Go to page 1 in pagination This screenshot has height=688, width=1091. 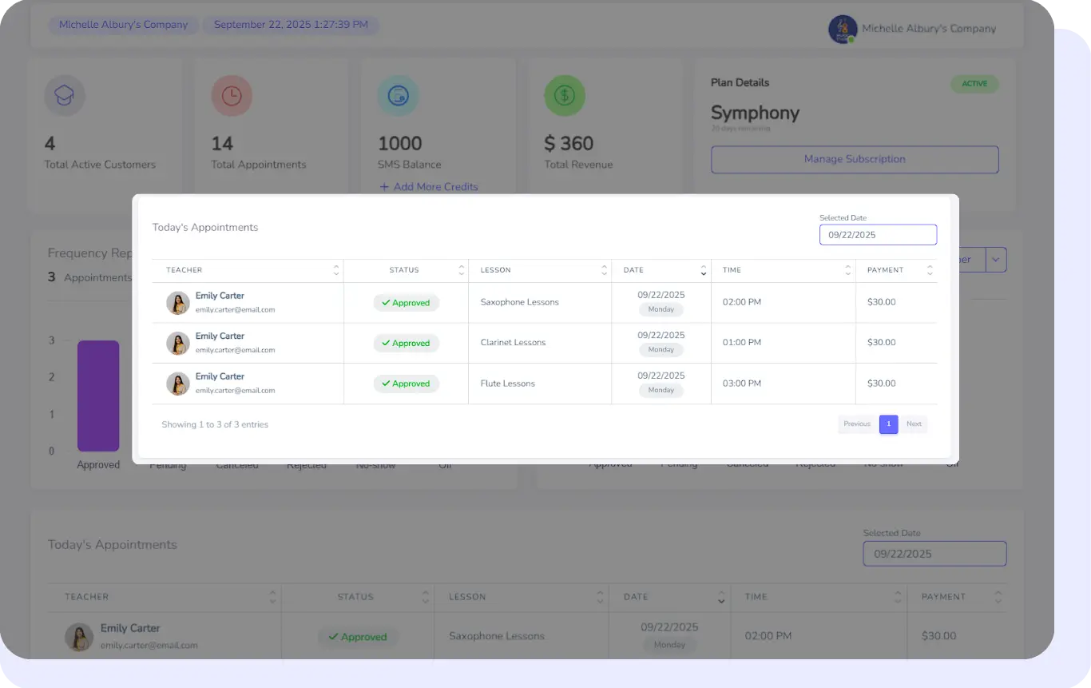tap(888, 424)
